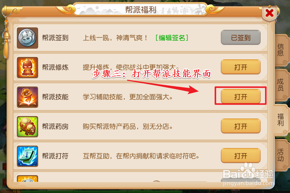Click the 帮派打符 talisman icon
Image resolution: width=290 pixels, height=193 pixels.
point(27,156)
